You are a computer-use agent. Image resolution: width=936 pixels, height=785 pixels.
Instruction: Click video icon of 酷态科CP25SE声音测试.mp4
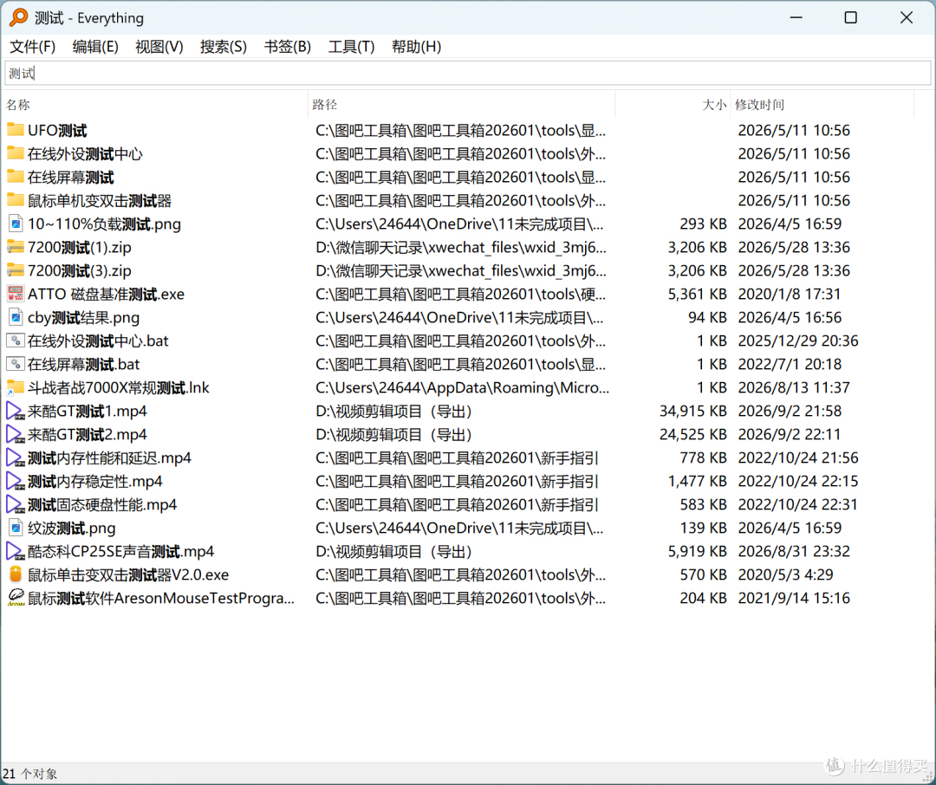pyautogui.click(x=16, y=551)
